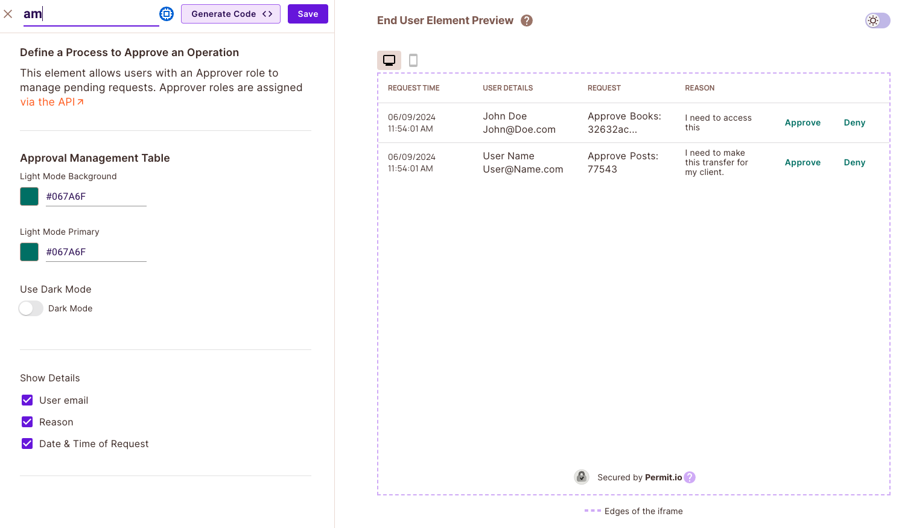Click the sun theme icon top right

pos(873,20)
